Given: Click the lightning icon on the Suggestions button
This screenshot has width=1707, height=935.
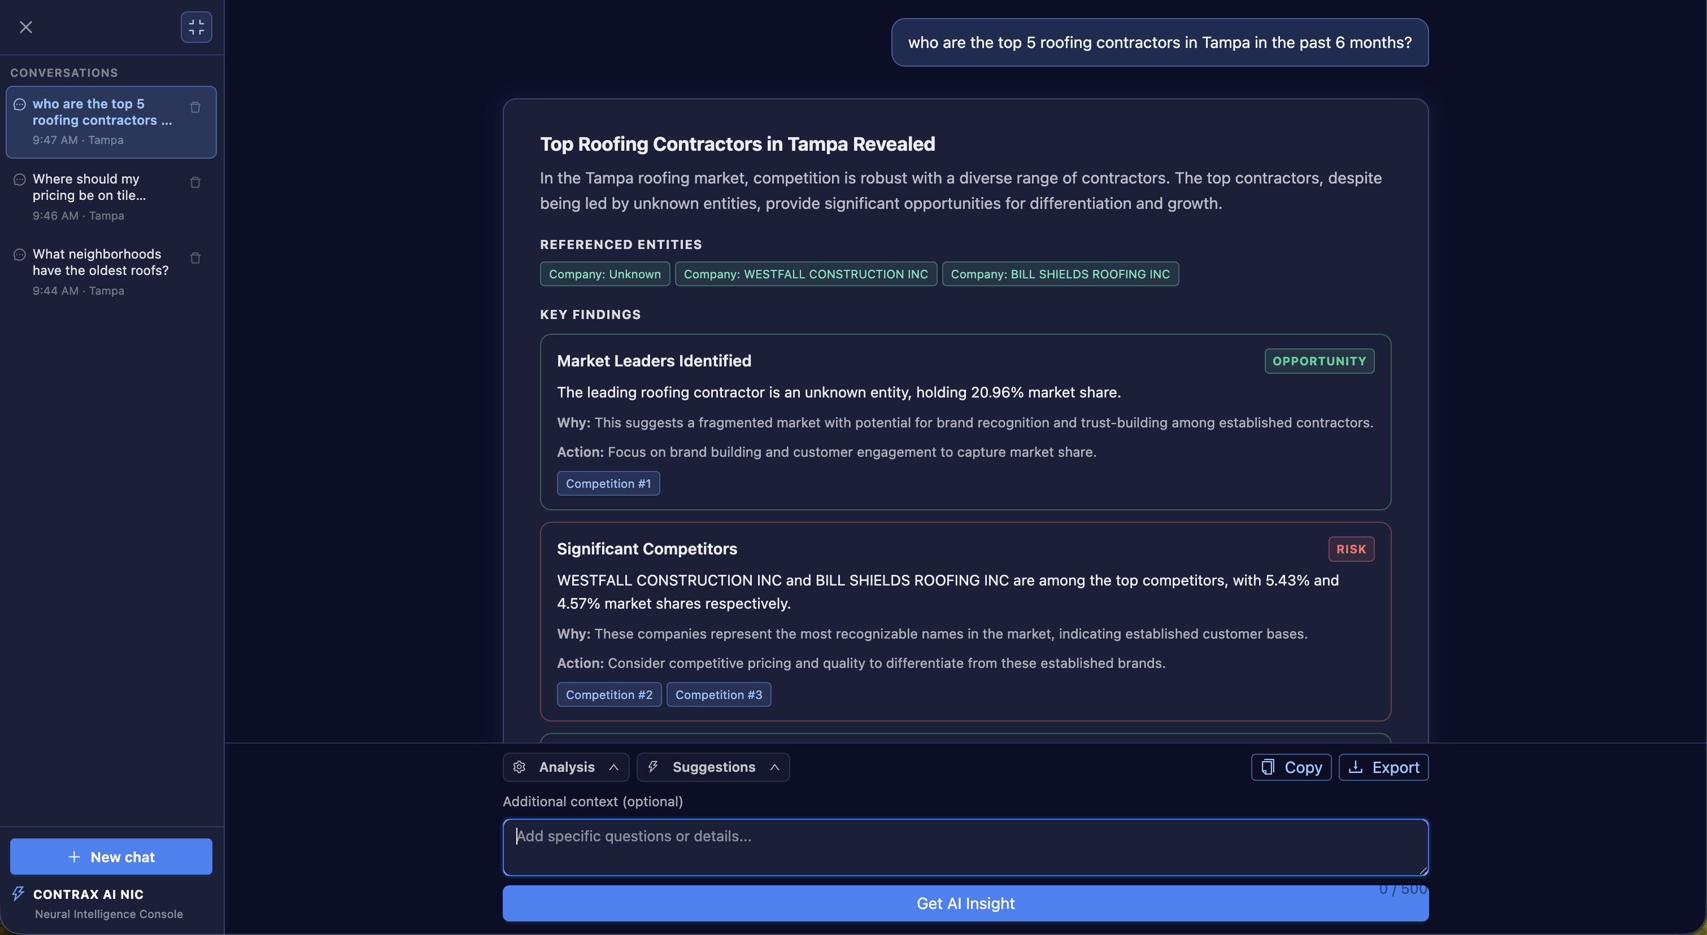Looking at the screenshot, I should [654, 767].
